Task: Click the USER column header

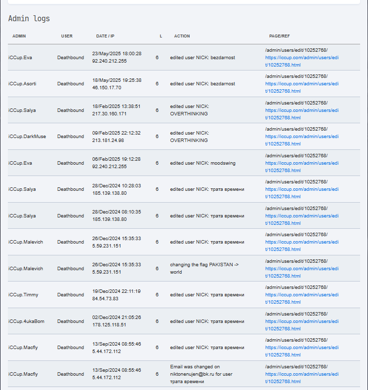Action: 67,36
